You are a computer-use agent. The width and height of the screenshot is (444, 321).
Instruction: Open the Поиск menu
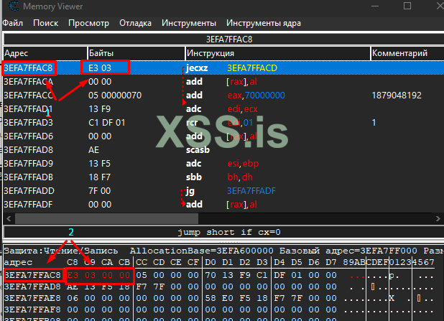coord(45,23)
